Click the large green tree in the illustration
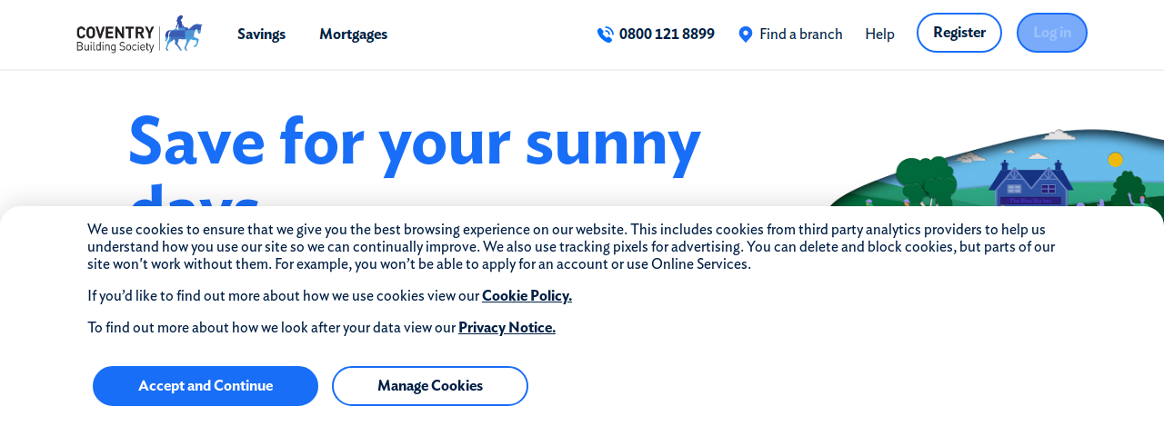1164x436 pixels. tap(925, 179)
